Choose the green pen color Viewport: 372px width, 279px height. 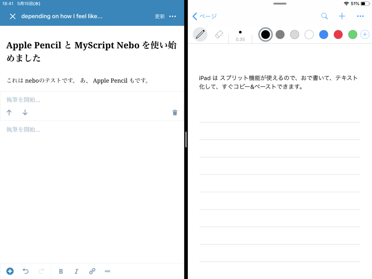[x=352, y=35]
